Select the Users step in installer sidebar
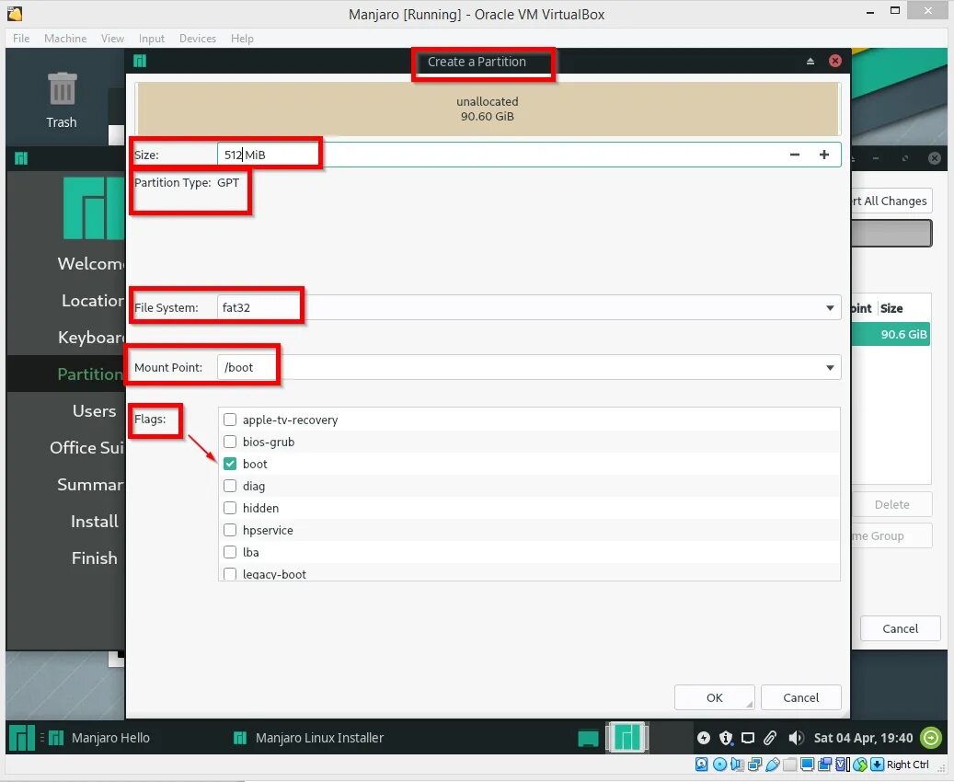This screenshot has height=782, width=954. [94, 410]
